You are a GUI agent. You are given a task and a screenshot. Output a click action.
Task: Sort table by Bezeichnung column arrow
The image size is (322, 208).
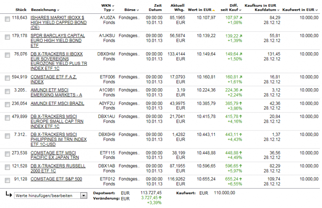[58, 10]
